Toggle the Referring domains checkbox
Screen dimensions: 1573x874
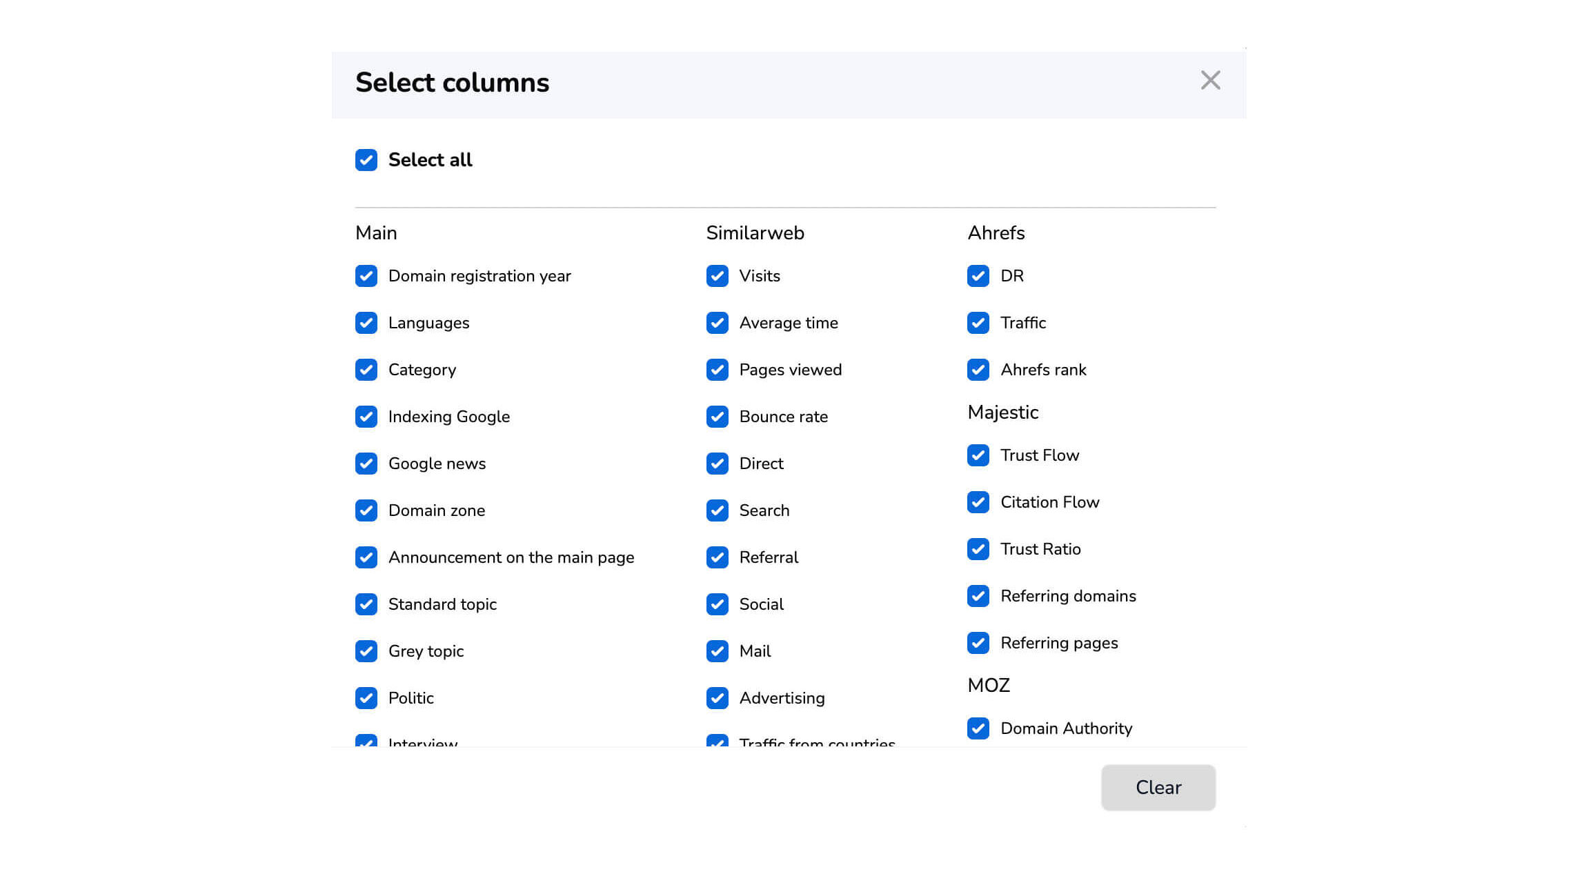pos(978,596)
